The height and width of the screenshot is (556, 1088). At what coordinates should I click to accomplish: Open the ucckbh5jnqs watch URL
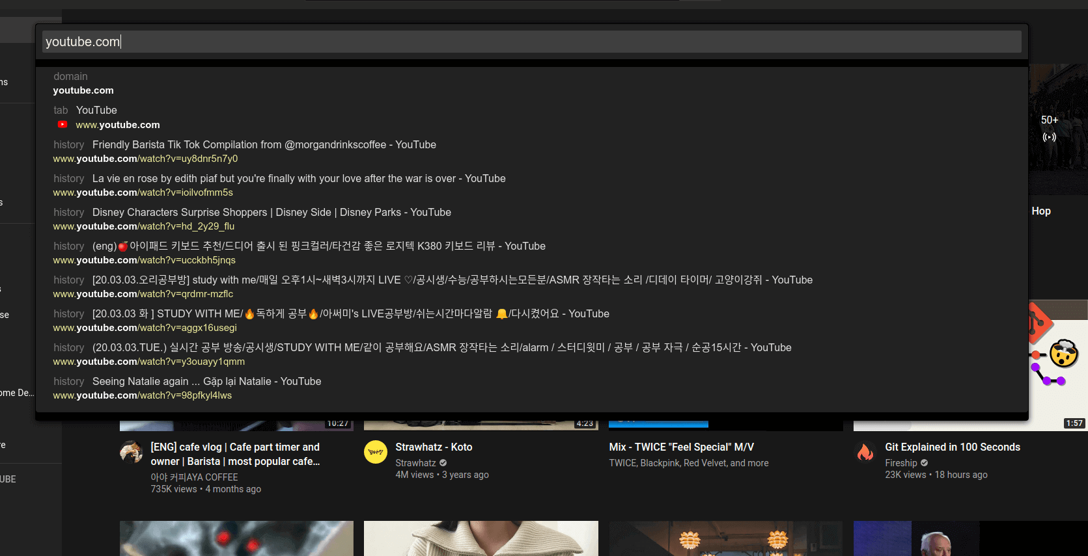145,260
